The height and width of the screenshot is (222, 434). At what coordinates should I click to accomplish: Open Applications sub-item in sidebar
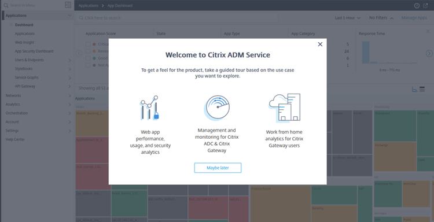pos(25,34)
